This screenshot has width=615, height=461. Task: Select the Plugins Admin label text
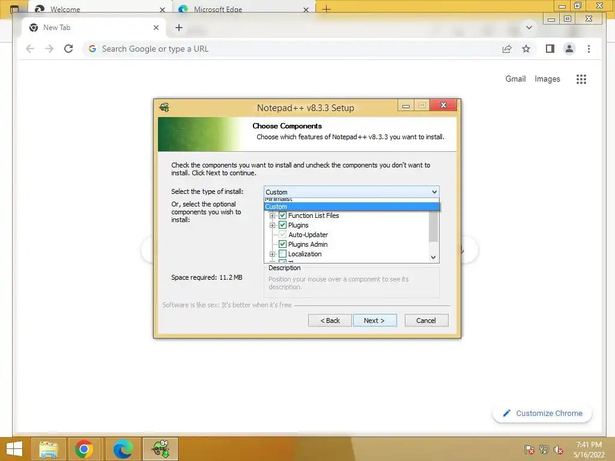(x=308, y=244)
